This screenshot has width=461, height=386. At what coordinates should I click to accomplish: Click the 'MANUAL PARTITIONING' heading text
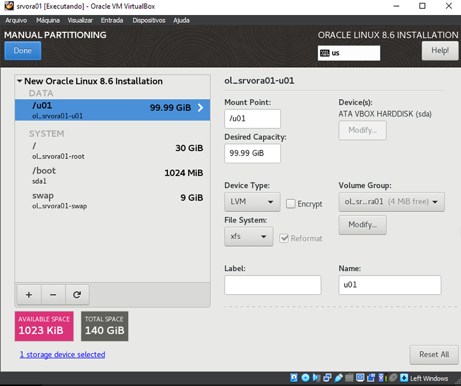55,35
